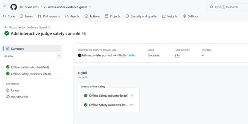Open the Settings tab

(x=190, y=16)
